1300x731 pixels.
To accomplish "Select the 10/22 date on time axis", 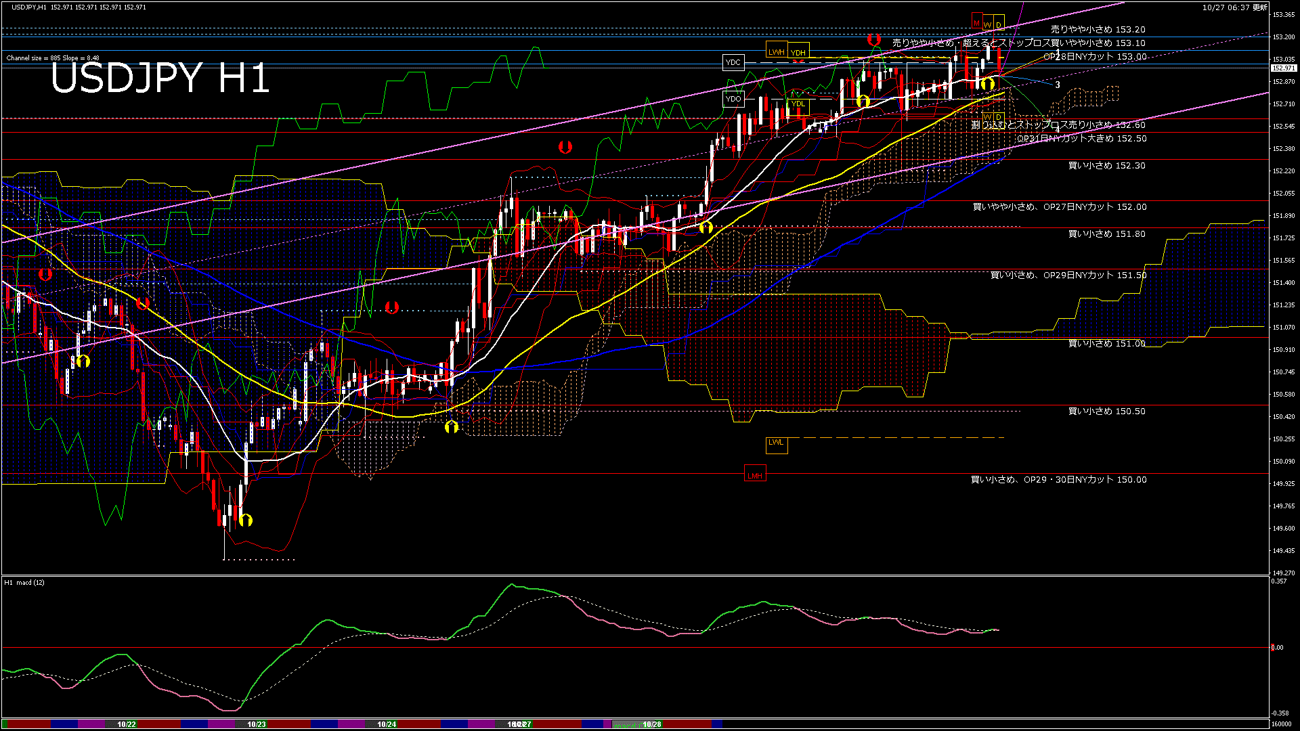I will point(127,724).
